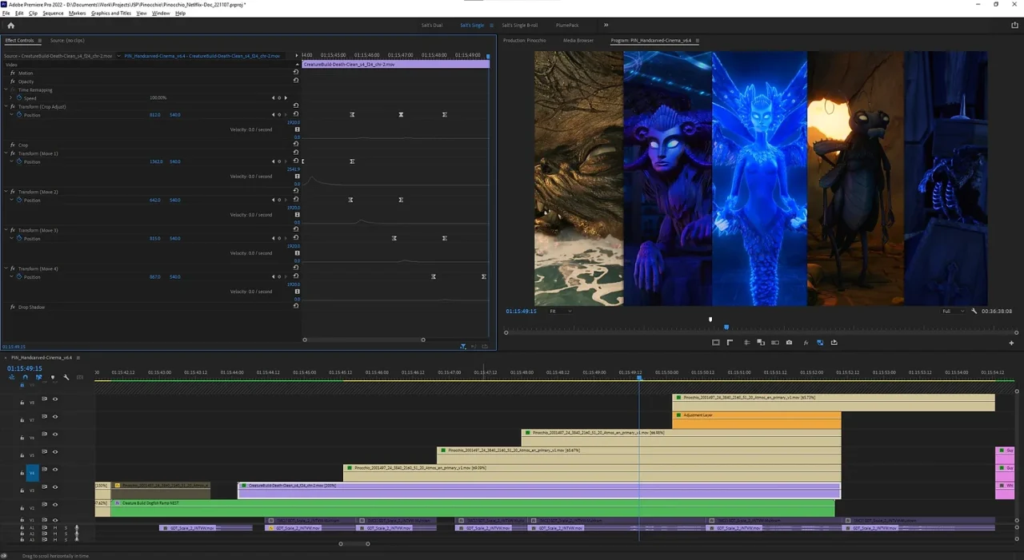Viewport: 1024px width, 560px height.
Task: Hide track V3 with eye icon
Action: point(55,487)
